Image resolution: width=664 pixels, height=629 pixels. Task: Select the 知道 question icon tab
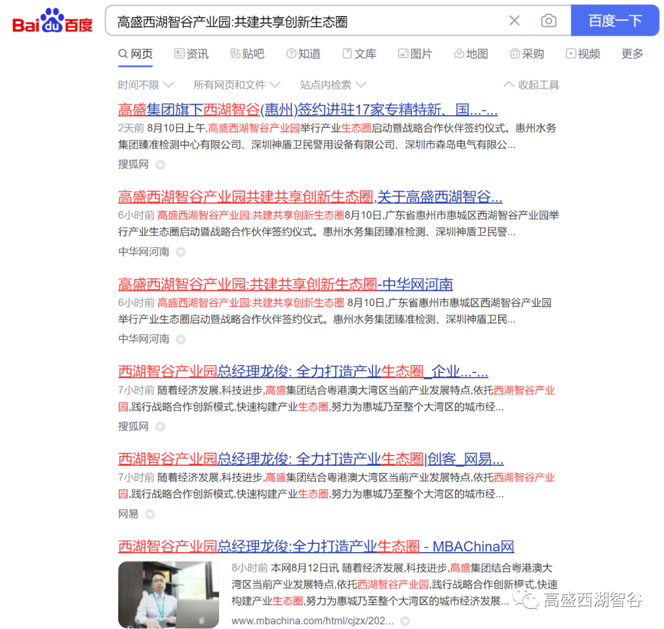[x=303, y=54]
